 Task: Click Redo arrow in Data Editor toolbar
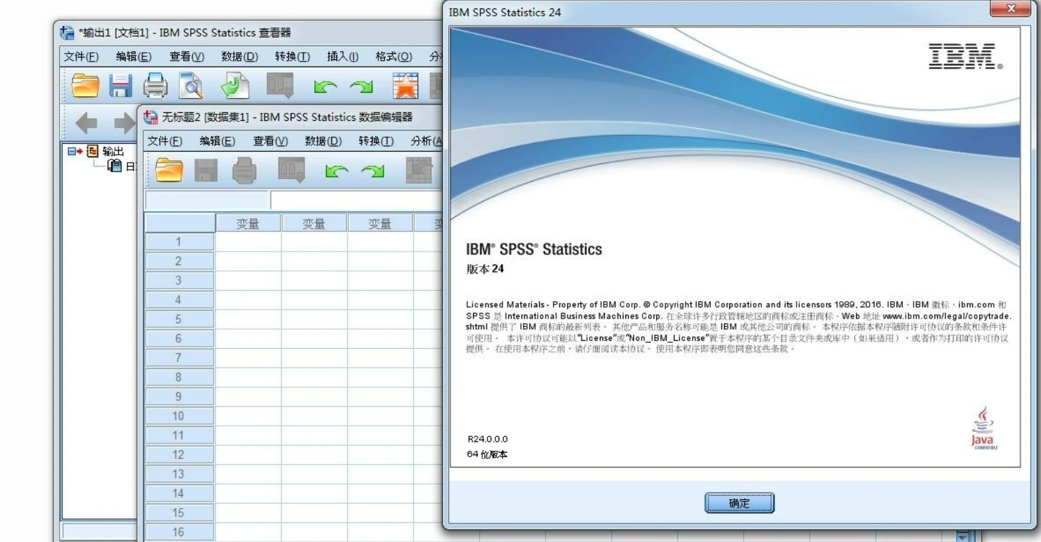click(373, 171)
